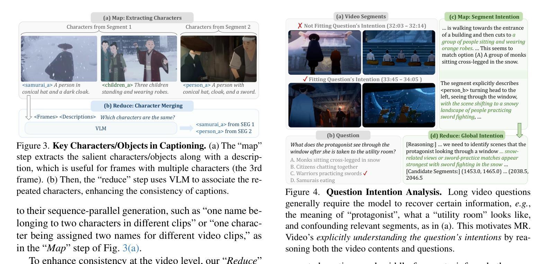The height and width of the screenshot is (264, 552).
Task: Click green text 'landscape of people practicing'
Action: tap(476, 110)
